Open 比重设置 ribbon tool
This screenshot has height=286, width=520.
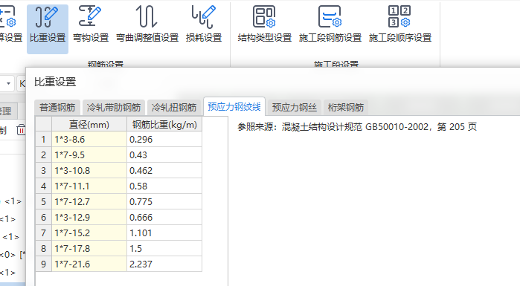pos(48,29)
